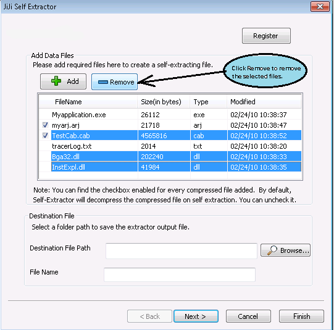
Task: Select the Myapplication.exe row
Action: pyautogui.click(x=170, y=115)
